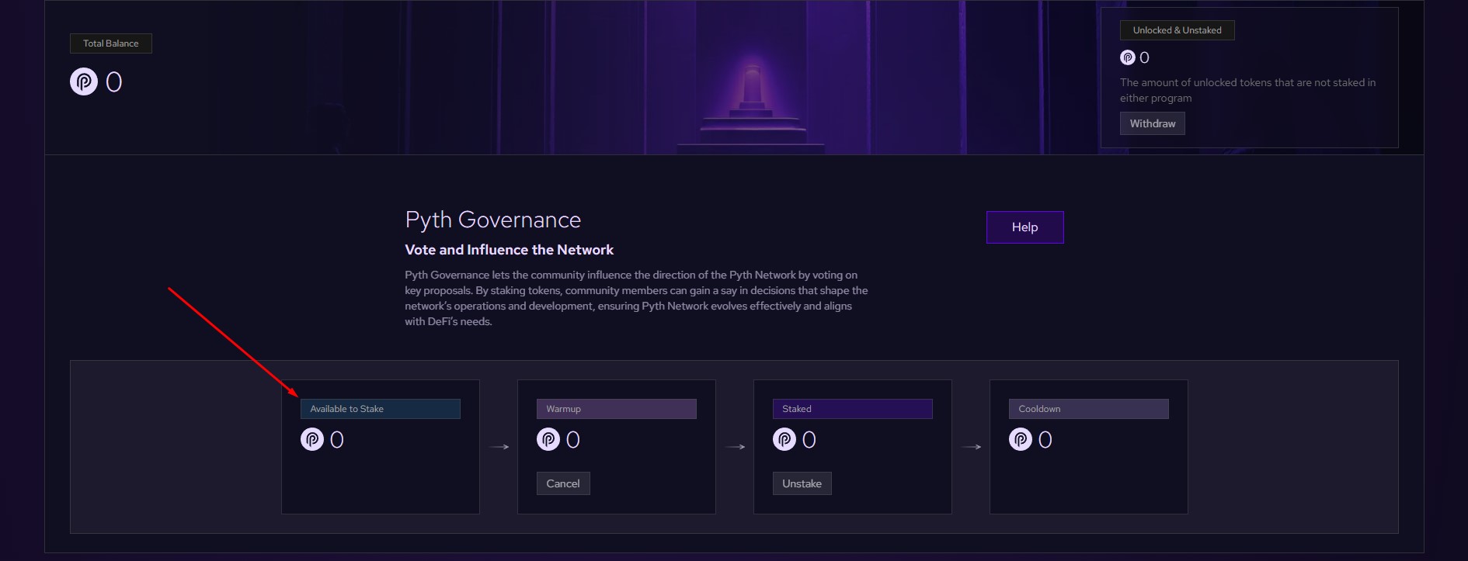Click the Pyth token icon in Available to Stake
This screenshot has width=1468, height=561.
coord(312,440)
